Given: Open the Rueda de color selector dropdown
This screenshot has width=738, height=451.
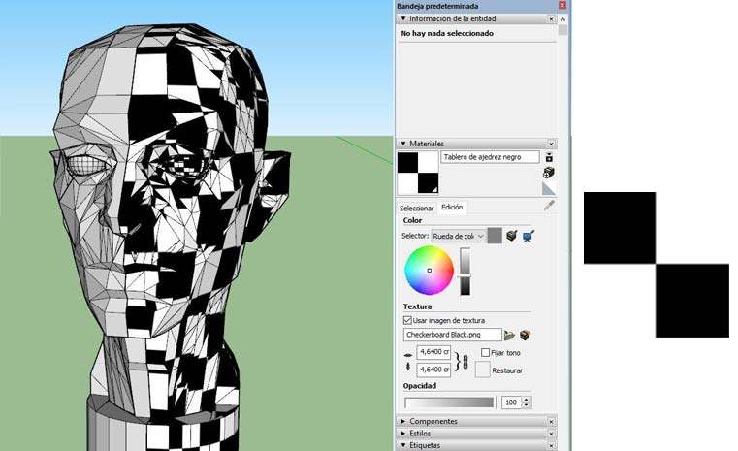Looking at the screenshot, I should click(x=458, y=236).
